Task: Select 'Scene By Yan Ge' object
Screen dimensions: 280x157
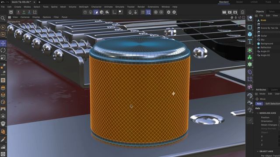Action: pyautogui.click(x=269, y=28)
